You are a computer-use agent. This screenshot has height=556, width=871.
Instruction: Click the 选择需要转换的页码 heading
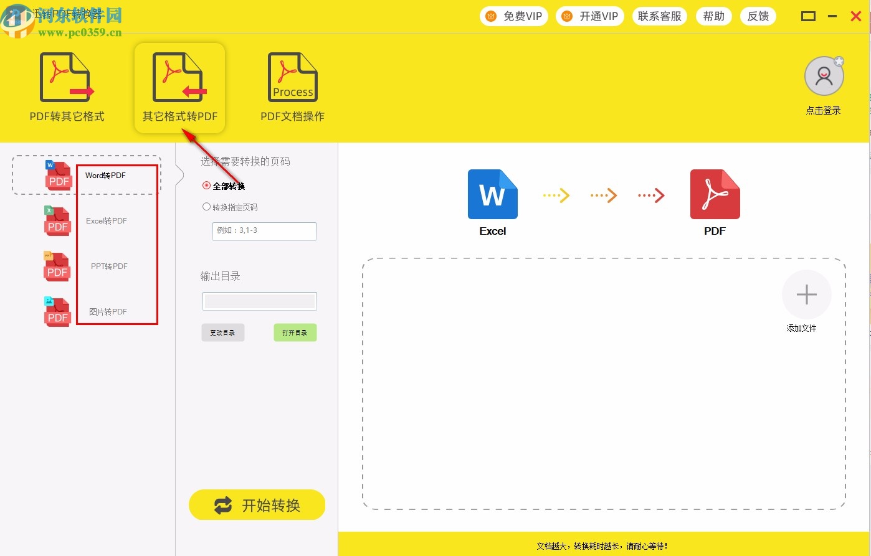click(x=245, y=161)
